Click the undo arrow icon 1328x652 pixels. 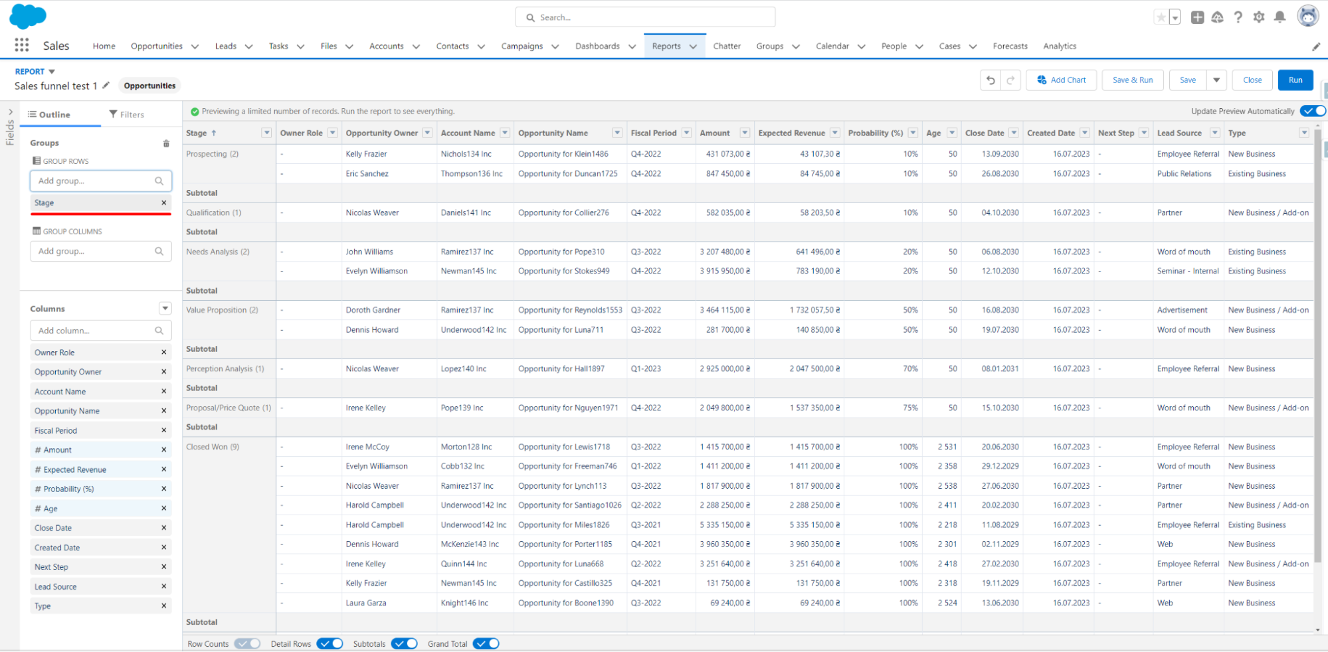[x=989, y=80]
